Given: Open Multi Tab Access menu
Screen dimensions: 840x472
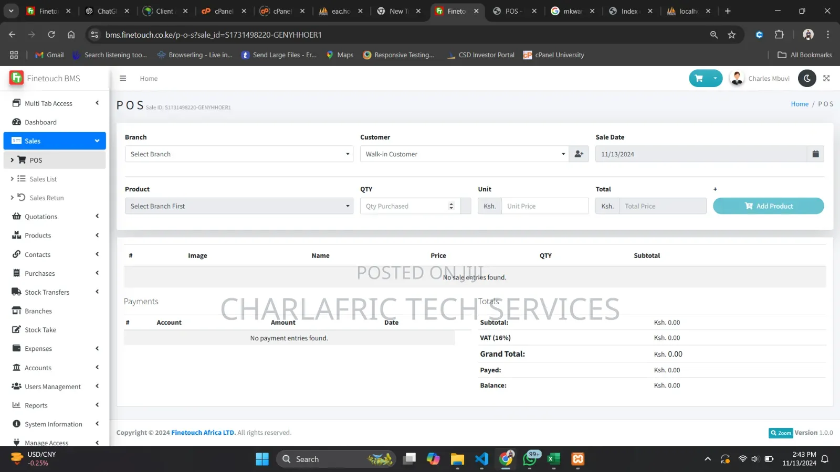Looking at the screenshot, I should point(55,103).
